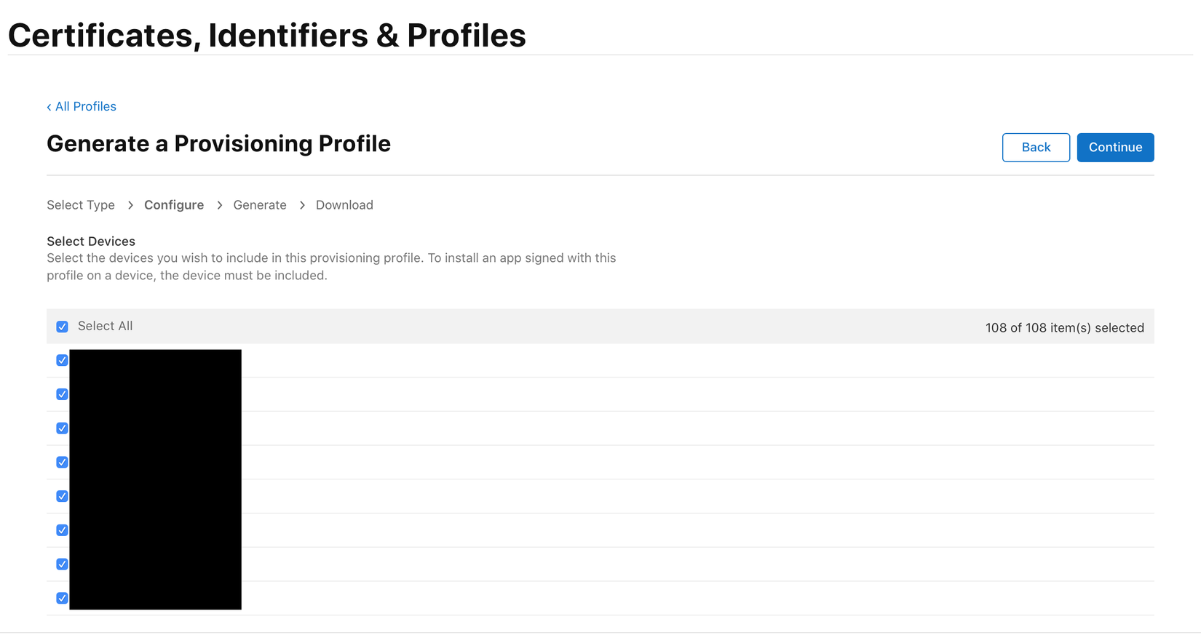Uncheck the second device checkbox
The height and width of the screenshot is (635, 1201).
pyautogui.click(x=63, y=394)
